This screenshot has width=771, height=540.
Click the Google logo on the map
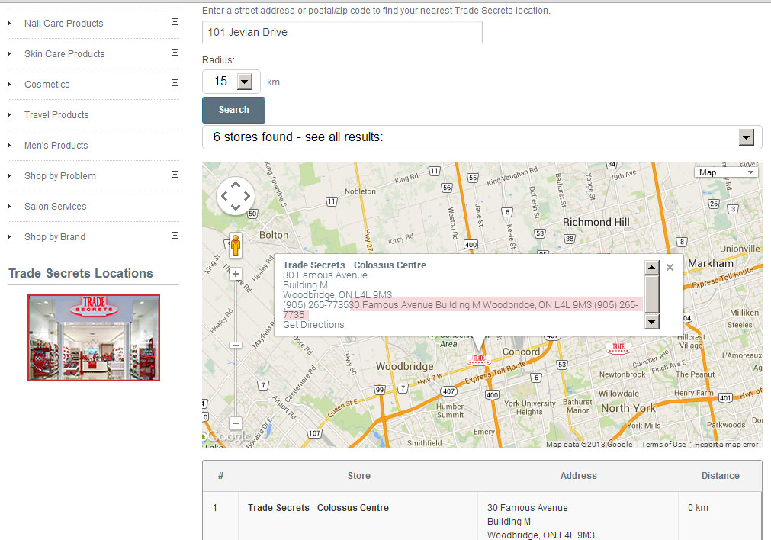[229, 436]
